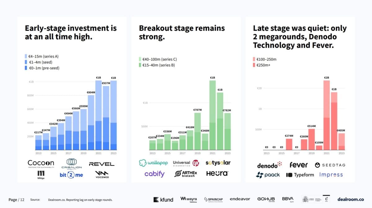
Task: Click the €250m+ legend color swatch
Action: [x=255, y=65]
